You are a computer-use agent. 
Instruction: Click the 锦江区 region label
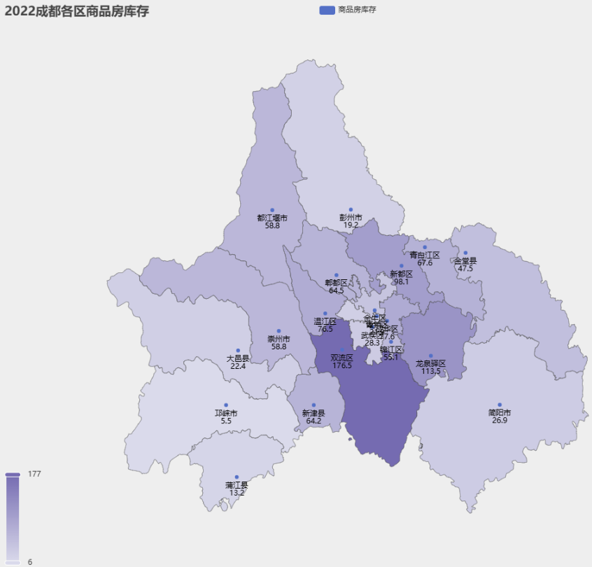(391, 350)
